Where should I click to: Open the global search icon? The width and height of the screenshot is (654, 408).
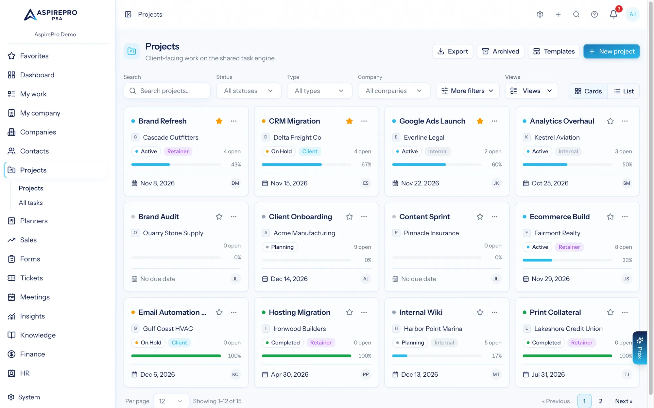click(x=576, y=14)
